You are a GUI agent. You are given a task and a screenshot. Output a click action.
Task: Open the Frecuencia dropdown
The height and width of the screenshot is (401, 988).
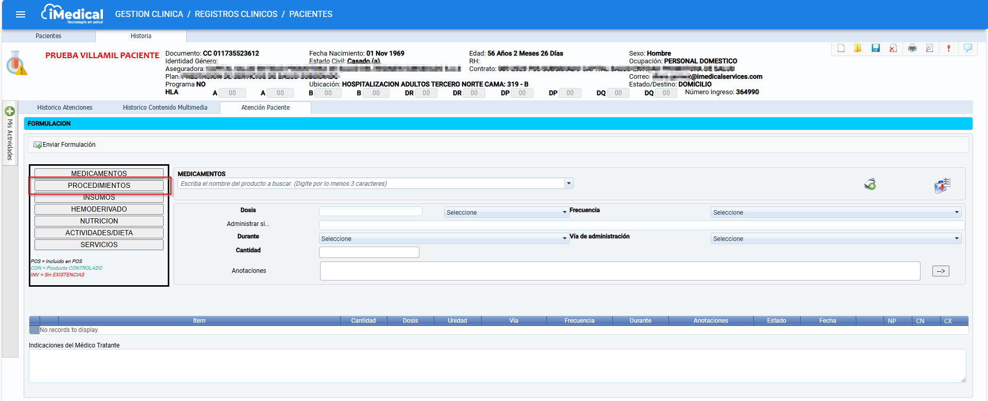pyautogui.click(x=836, y=212)
